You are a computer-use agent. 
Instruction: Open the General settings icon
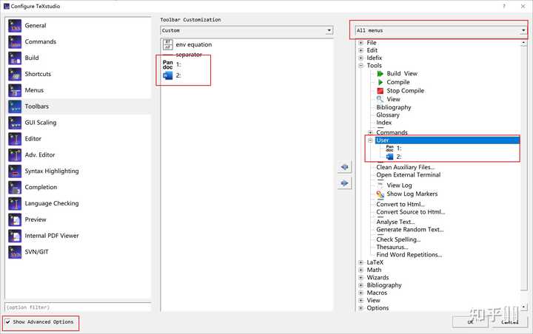15,26
